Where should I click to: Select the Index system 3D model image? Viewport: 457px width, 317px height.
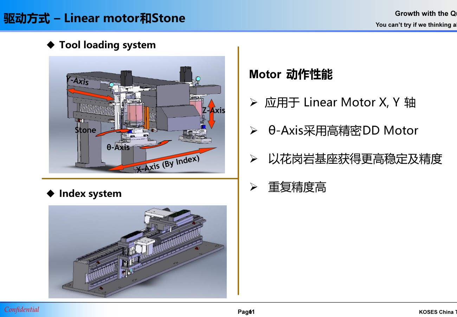[x=137, y=251]
